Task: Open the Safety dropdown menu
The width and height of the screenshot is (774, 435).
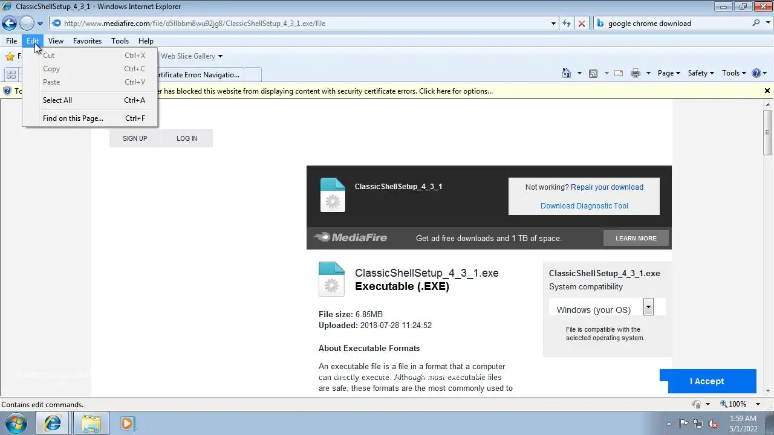Action: (701, 73)
